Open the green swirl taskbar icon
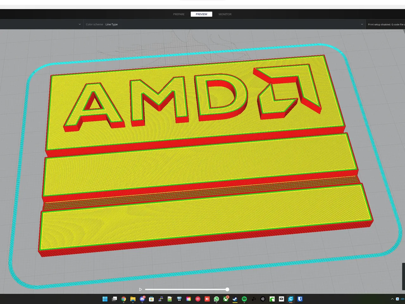The width and height of the screenshot is (405, 304). (x=272, y=299)
